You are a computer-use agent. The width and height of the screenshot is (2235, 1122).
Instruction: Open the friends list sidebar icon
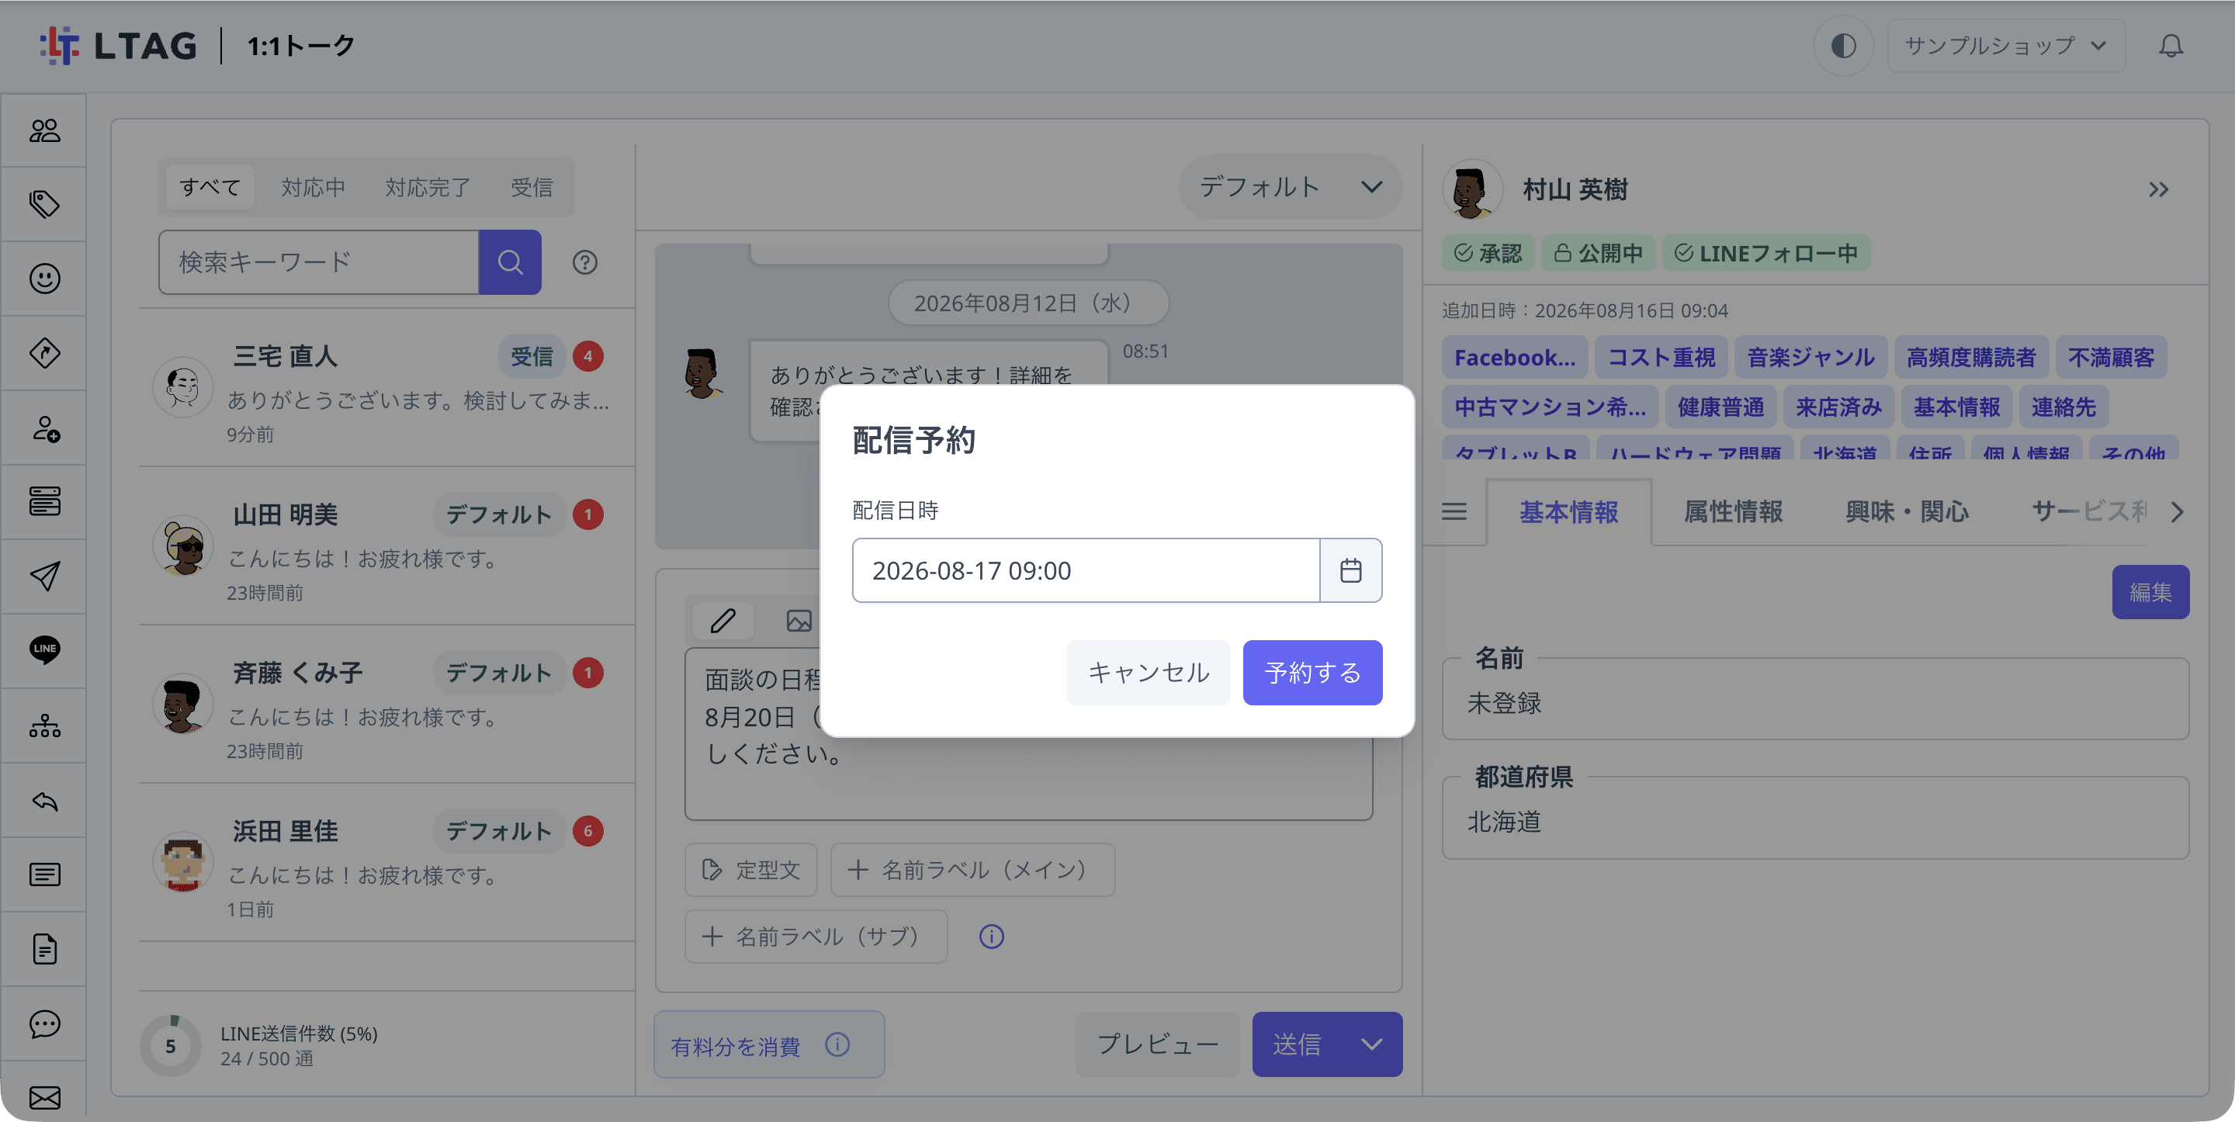click(x=44, y=130)
